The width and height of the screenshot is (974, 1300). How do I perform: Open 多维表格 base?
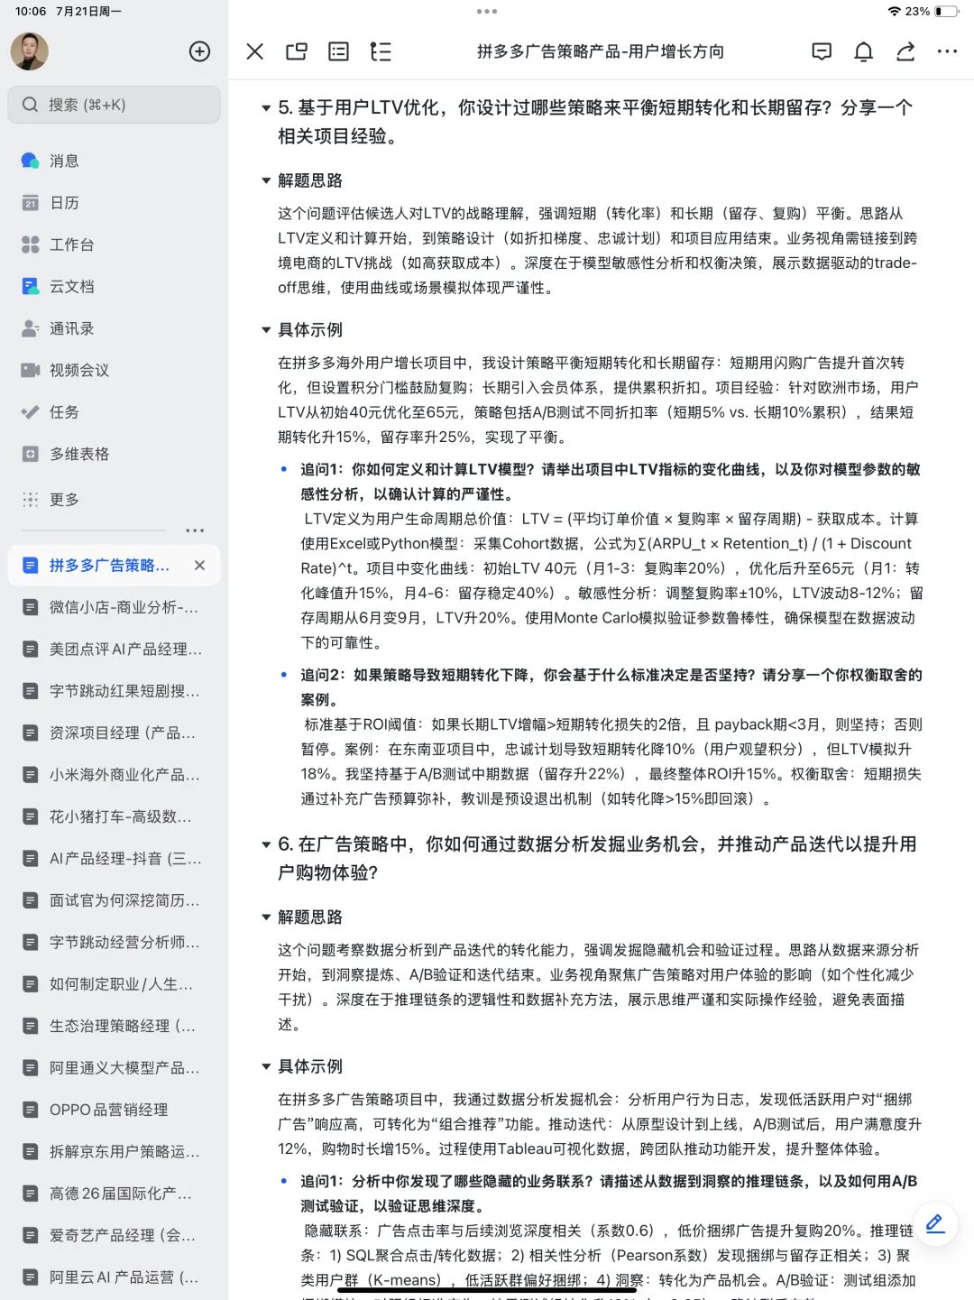pyautogui.click(x=114, y=454)
